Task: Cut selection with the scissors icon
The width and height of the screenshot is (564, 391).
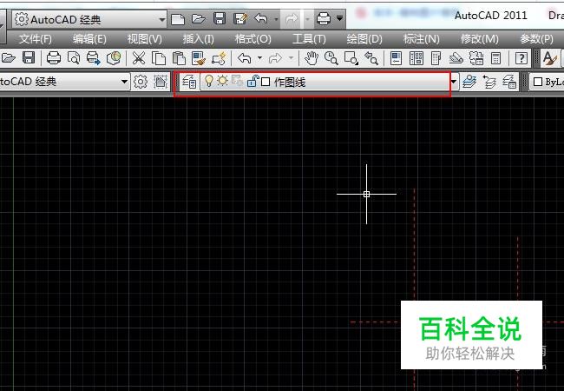Action: (x=139, y=58)
